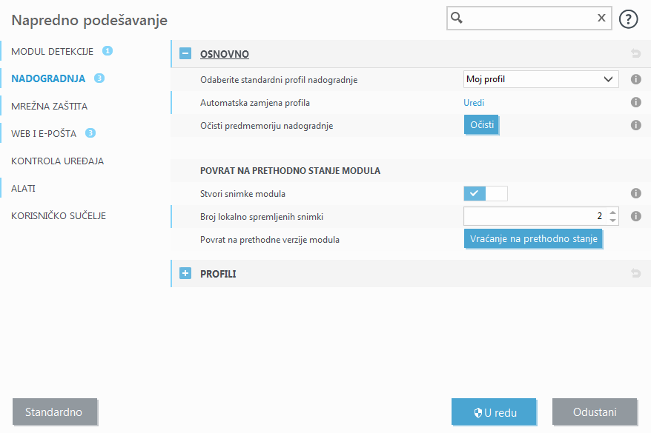Click info icon next to Stvori snimke modula
651x433 pixels.
point(635,193)
